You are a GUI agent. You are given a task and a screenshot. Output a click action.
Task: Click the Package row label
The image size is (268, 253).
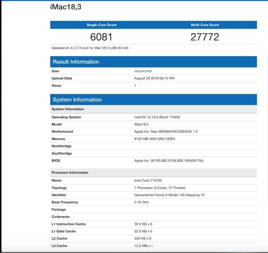[x=59, y=210]
